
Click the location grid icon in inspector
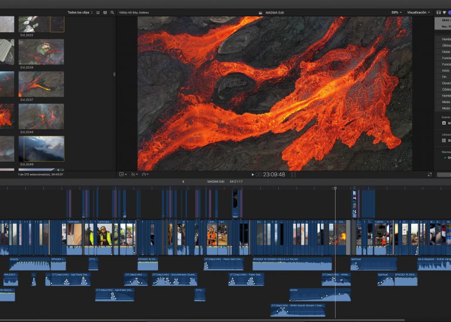(444, 141)
